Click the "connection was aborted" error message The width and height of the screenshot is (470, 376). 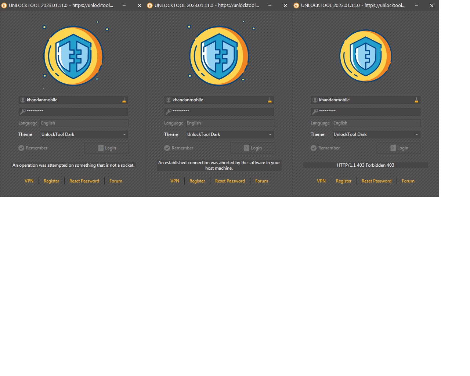(x=219, y=165)
